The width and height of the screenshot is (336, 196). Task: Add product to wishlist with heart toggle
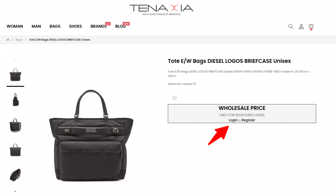point(174,98)
